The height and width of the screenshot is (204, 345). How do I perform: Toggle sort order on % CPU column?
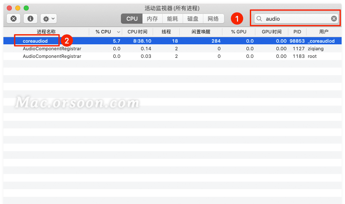point(106,32)
